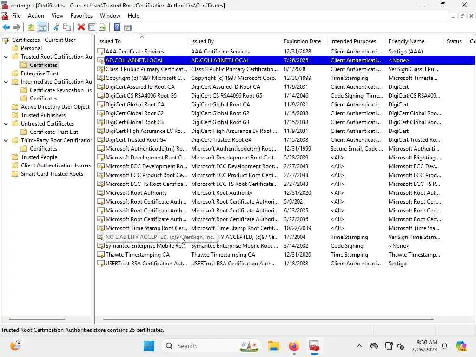
Task: Click the taskbar Search box
Action: pyautogui.click(x=212, y=346)
